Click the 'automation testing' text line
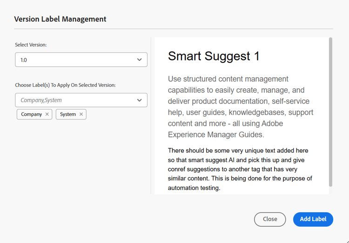The width and height of the screenshot is (349, 243). pyautogui.click(x=194, y=188)
